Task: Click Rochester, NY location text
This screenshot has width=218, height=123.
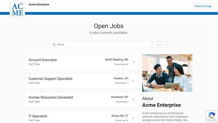Action: [x=120, y=97]
